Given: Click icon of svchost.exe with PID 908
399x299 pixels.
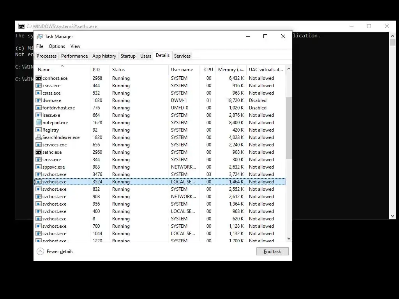Looking at the screenshot, I should (39, 197).
